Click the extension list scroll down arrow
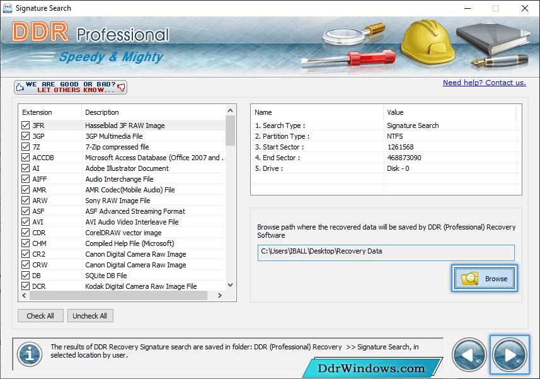Image resolution: width=540 pixels, height=379 pixels. point(231,285)
